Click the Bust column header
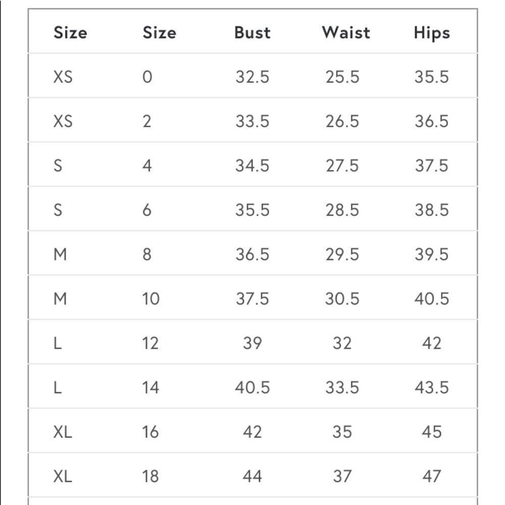This screenshot has width=505, height=505. [x=252, y=32]
